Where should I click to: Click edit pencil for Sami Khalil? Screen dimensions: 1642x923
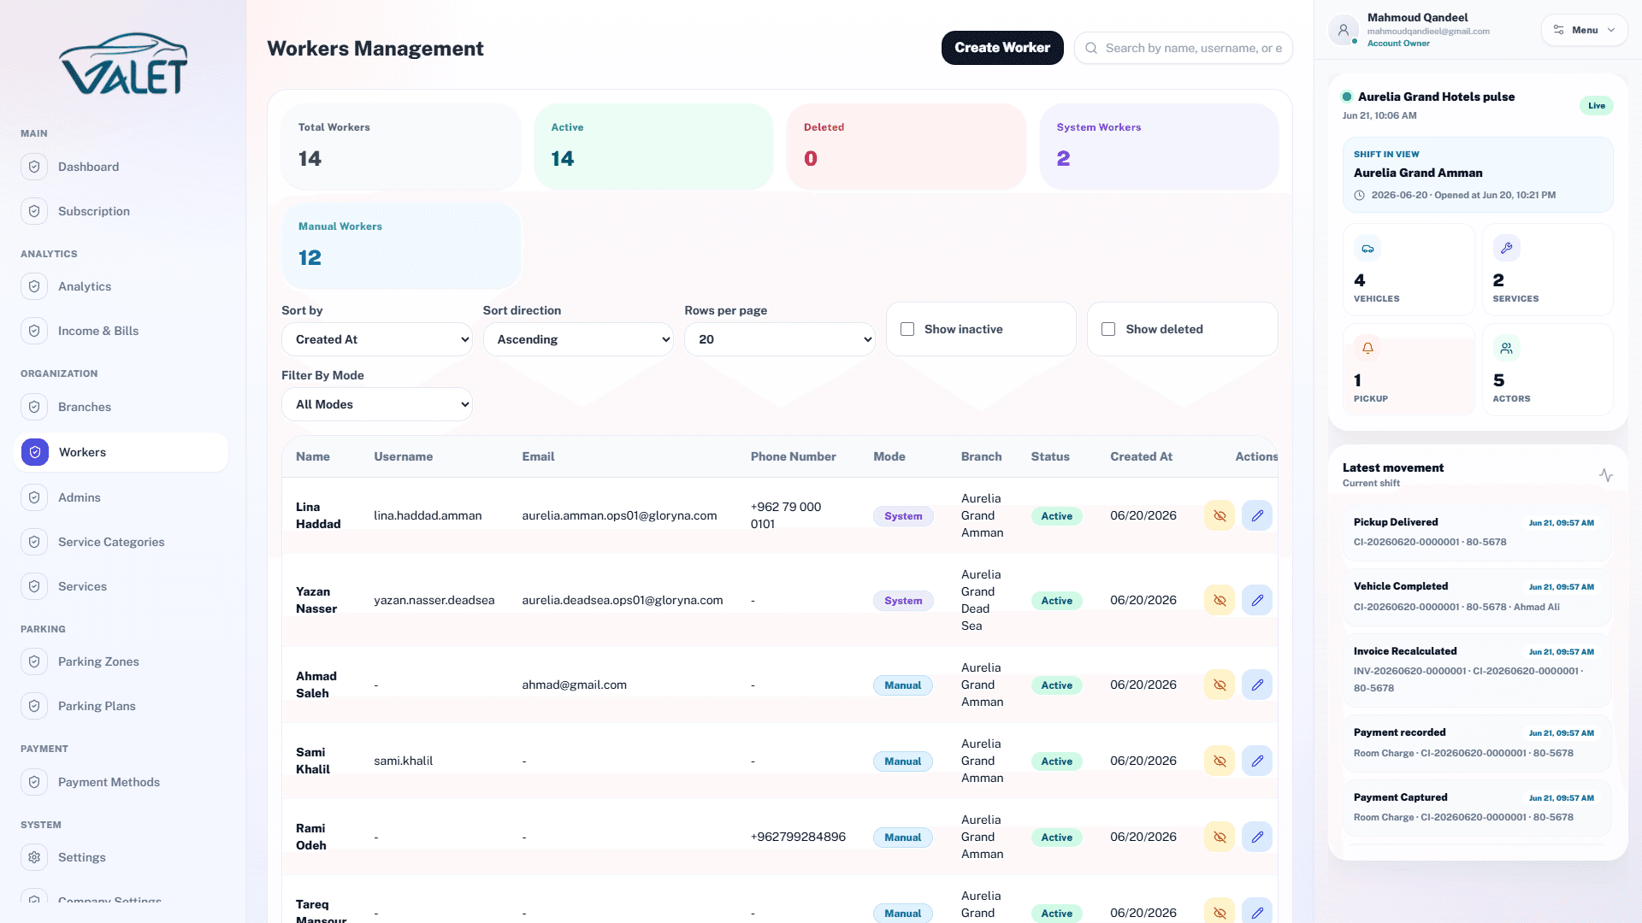tap(1257, 761)
